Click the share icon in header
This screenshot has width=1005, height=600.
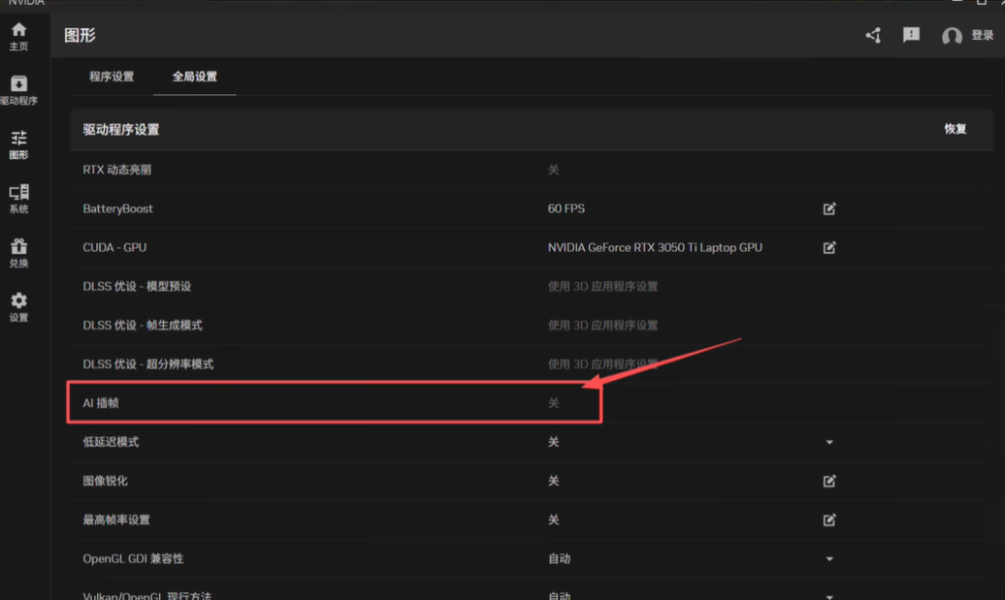pos(873,35)
